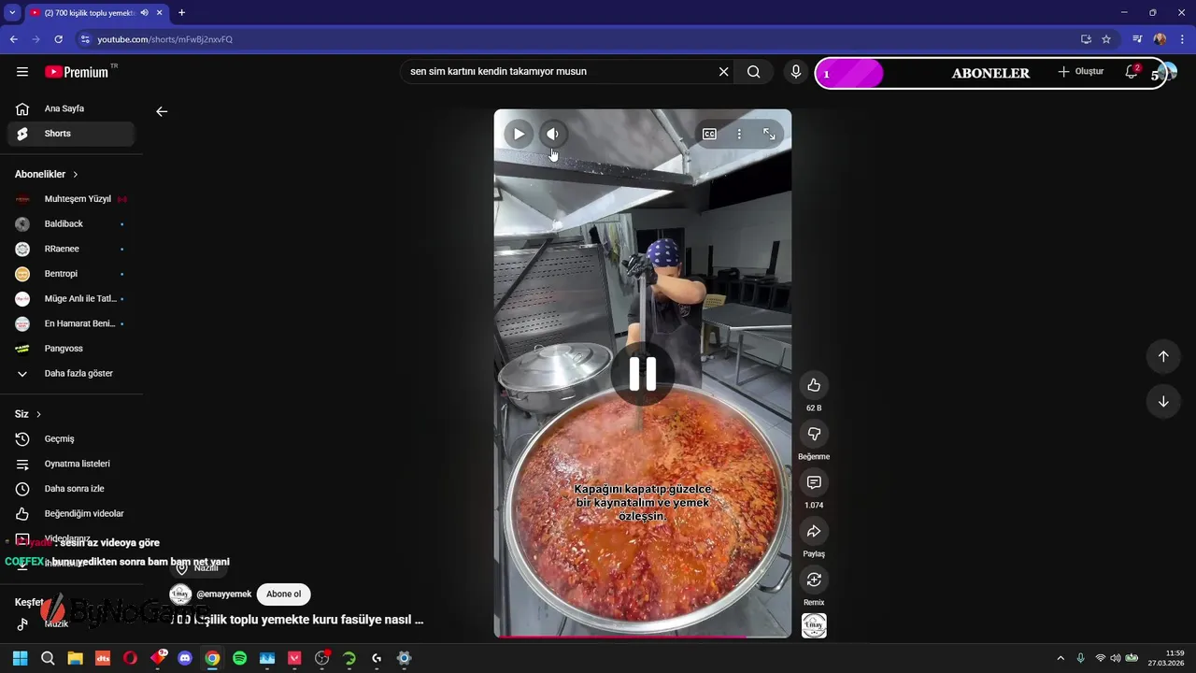
Task: Expand the Siz section heading
Action: pos(28,414)
